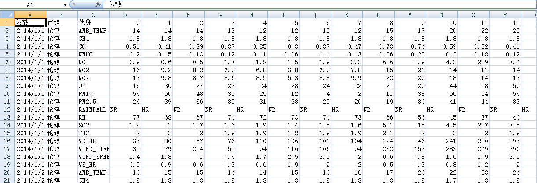537x183 pixels.
Task: Select row 21 header
Action: coord(7,180)
